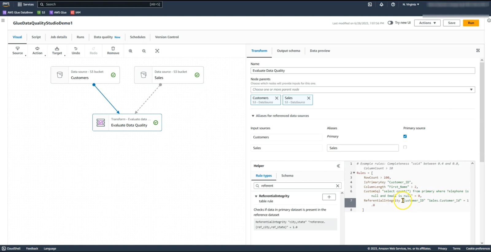Collapse the Helper panel with double chevron

pos(338,166)
